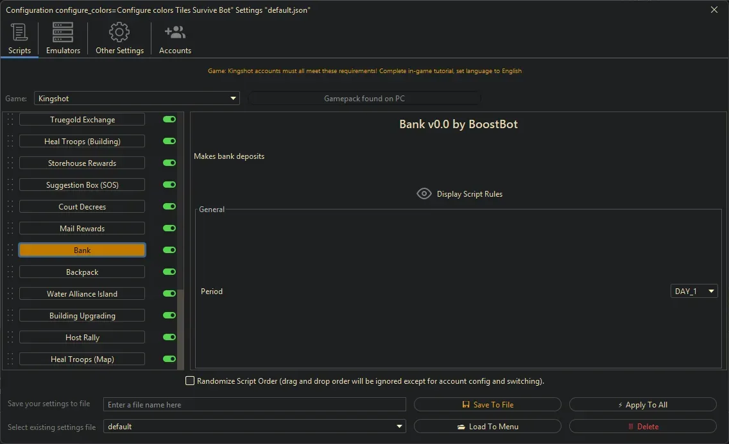Select the Truegold Exchange script
Image resolution: width=729 pixels, height=444 pixels.
click(81, 119)
